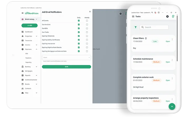Expand the Events submenu chevron
Image resolution: width=189 pixels, height=117 pixels.
[x=36, y=84]
